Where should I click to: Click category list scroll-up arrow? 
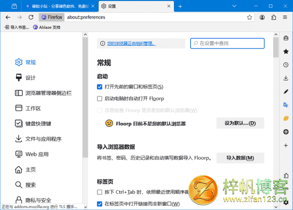click(85, 34)
